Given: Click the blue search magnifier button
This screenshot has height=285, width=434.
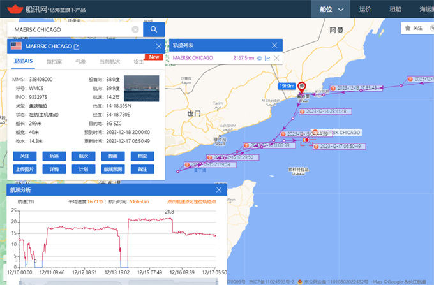Looking at the screenshot, I should click(x=154, y=30).
